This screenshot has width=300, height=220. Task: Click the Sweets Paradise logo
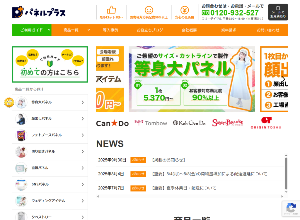[228, 123]
